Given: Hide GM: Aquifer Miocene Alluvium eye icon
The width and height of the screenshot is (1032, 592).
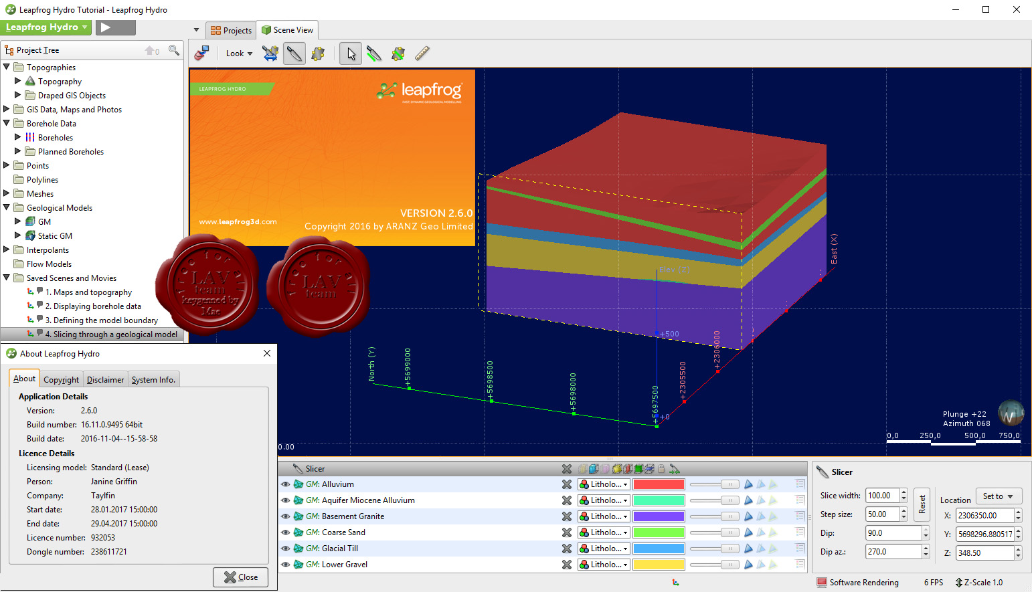Looking at the screenshot, I should [286, 500].
